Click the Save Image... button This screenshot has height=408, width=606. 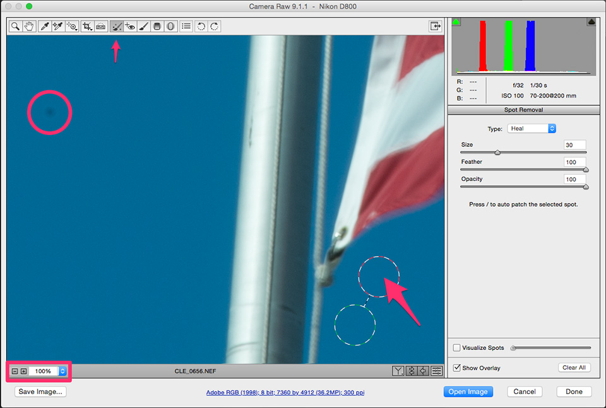pyautogui.click(x=40, y=392)
